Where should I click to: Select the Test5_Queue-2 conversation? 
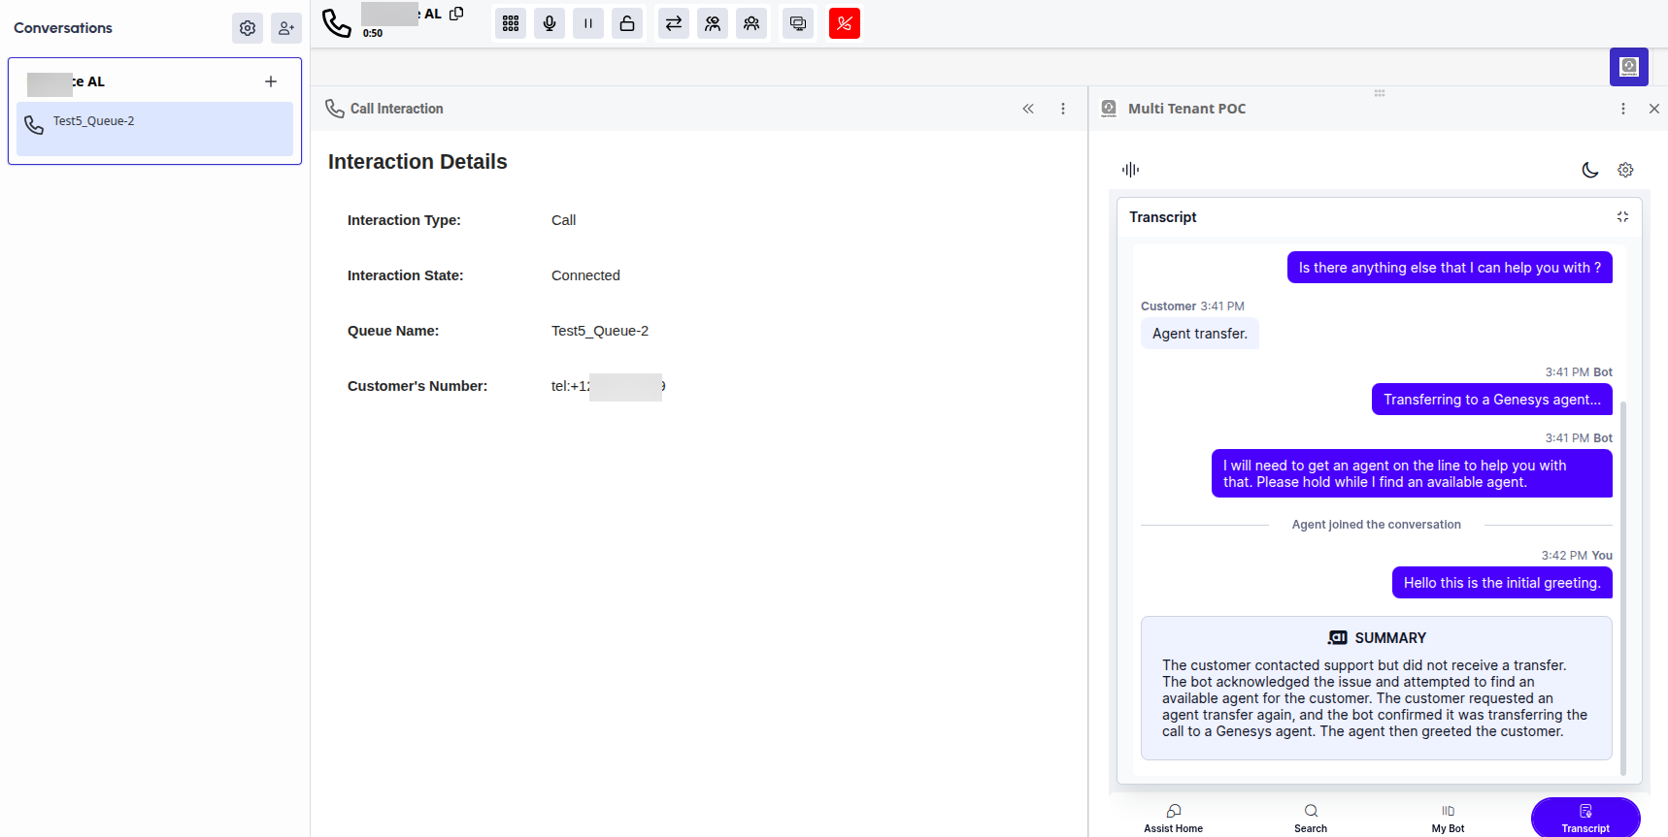coord(155,128)
